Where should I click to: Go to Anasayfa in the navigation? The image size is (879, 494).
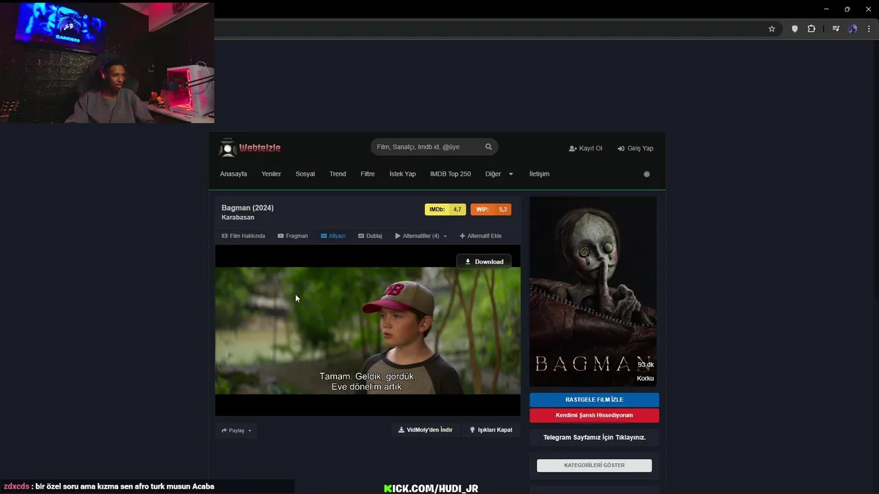233,174
